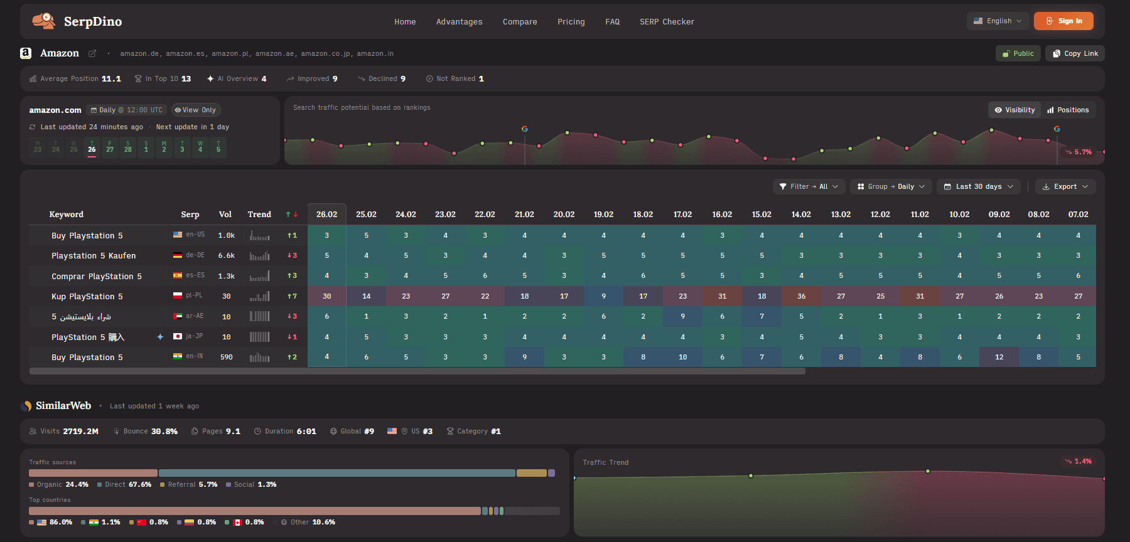Open the SERP Checker nav item
The image size is (1130, 542).
point(667,22)
